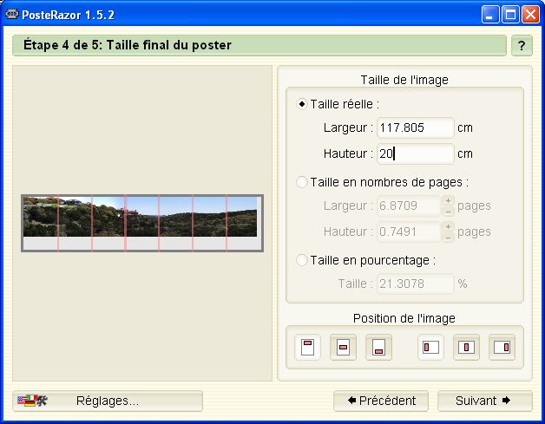Go back with the Précédent button
The image size is (545, 424).
tap(381, 401)
